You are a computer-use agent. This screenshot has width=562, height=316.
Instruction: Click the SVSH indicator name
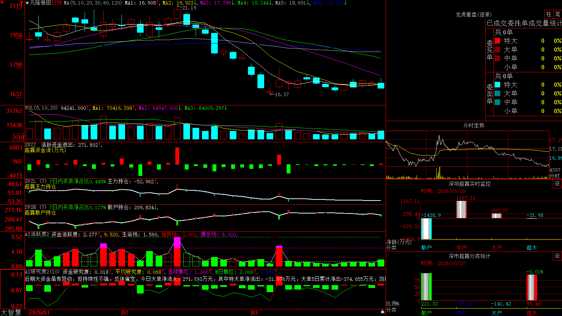31,207
